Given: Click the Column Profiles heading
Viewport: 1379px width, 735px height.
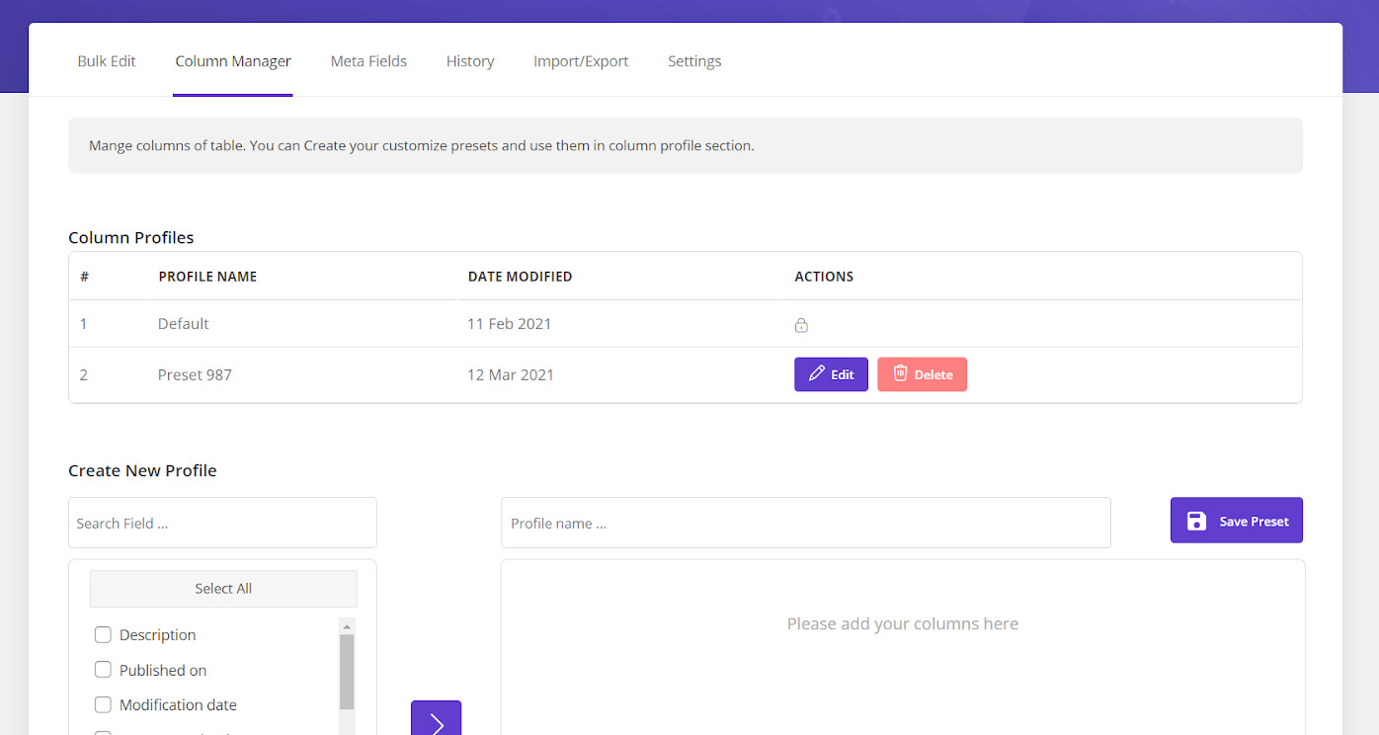Looking at the screenshot, I should [131, 238].
